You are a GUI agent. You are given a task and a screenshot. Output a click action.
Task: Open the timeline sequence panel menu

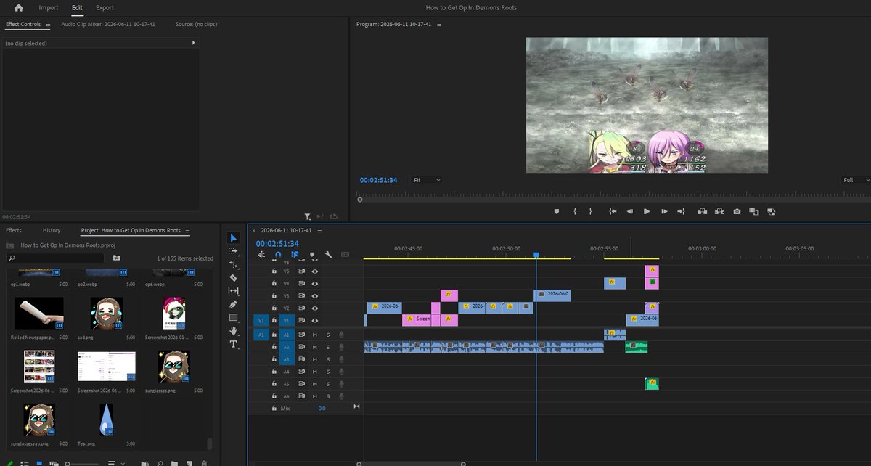tap(319, 230)
